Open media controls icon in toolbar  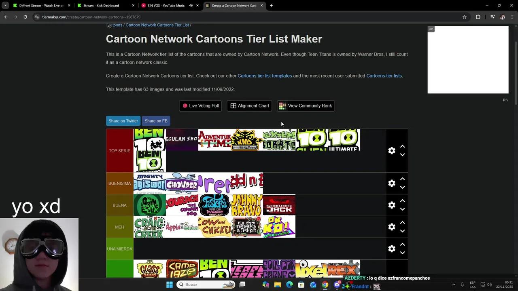pyautogui.click(x=493, y=17)
